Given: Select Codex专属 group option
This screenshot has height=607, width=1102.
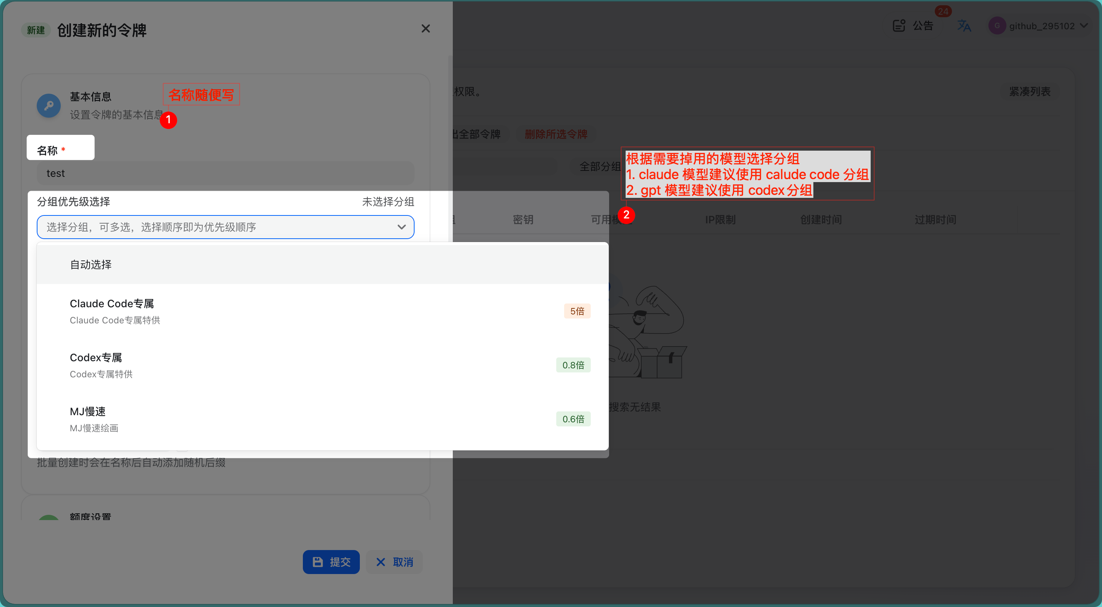Looking at the screenshot, I should [323, 365].
